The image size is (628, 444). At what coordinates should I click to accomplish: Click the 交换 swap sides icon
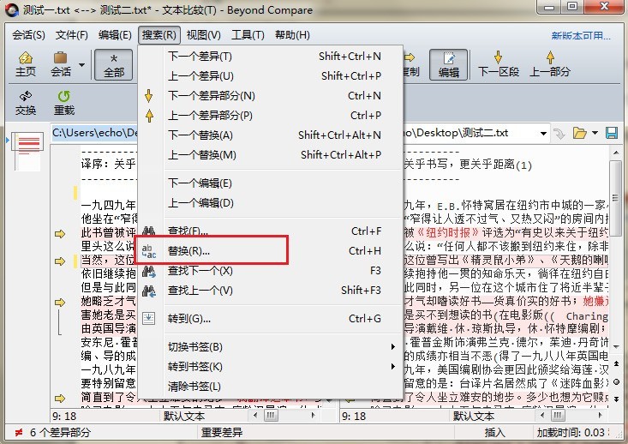(26, 103)
